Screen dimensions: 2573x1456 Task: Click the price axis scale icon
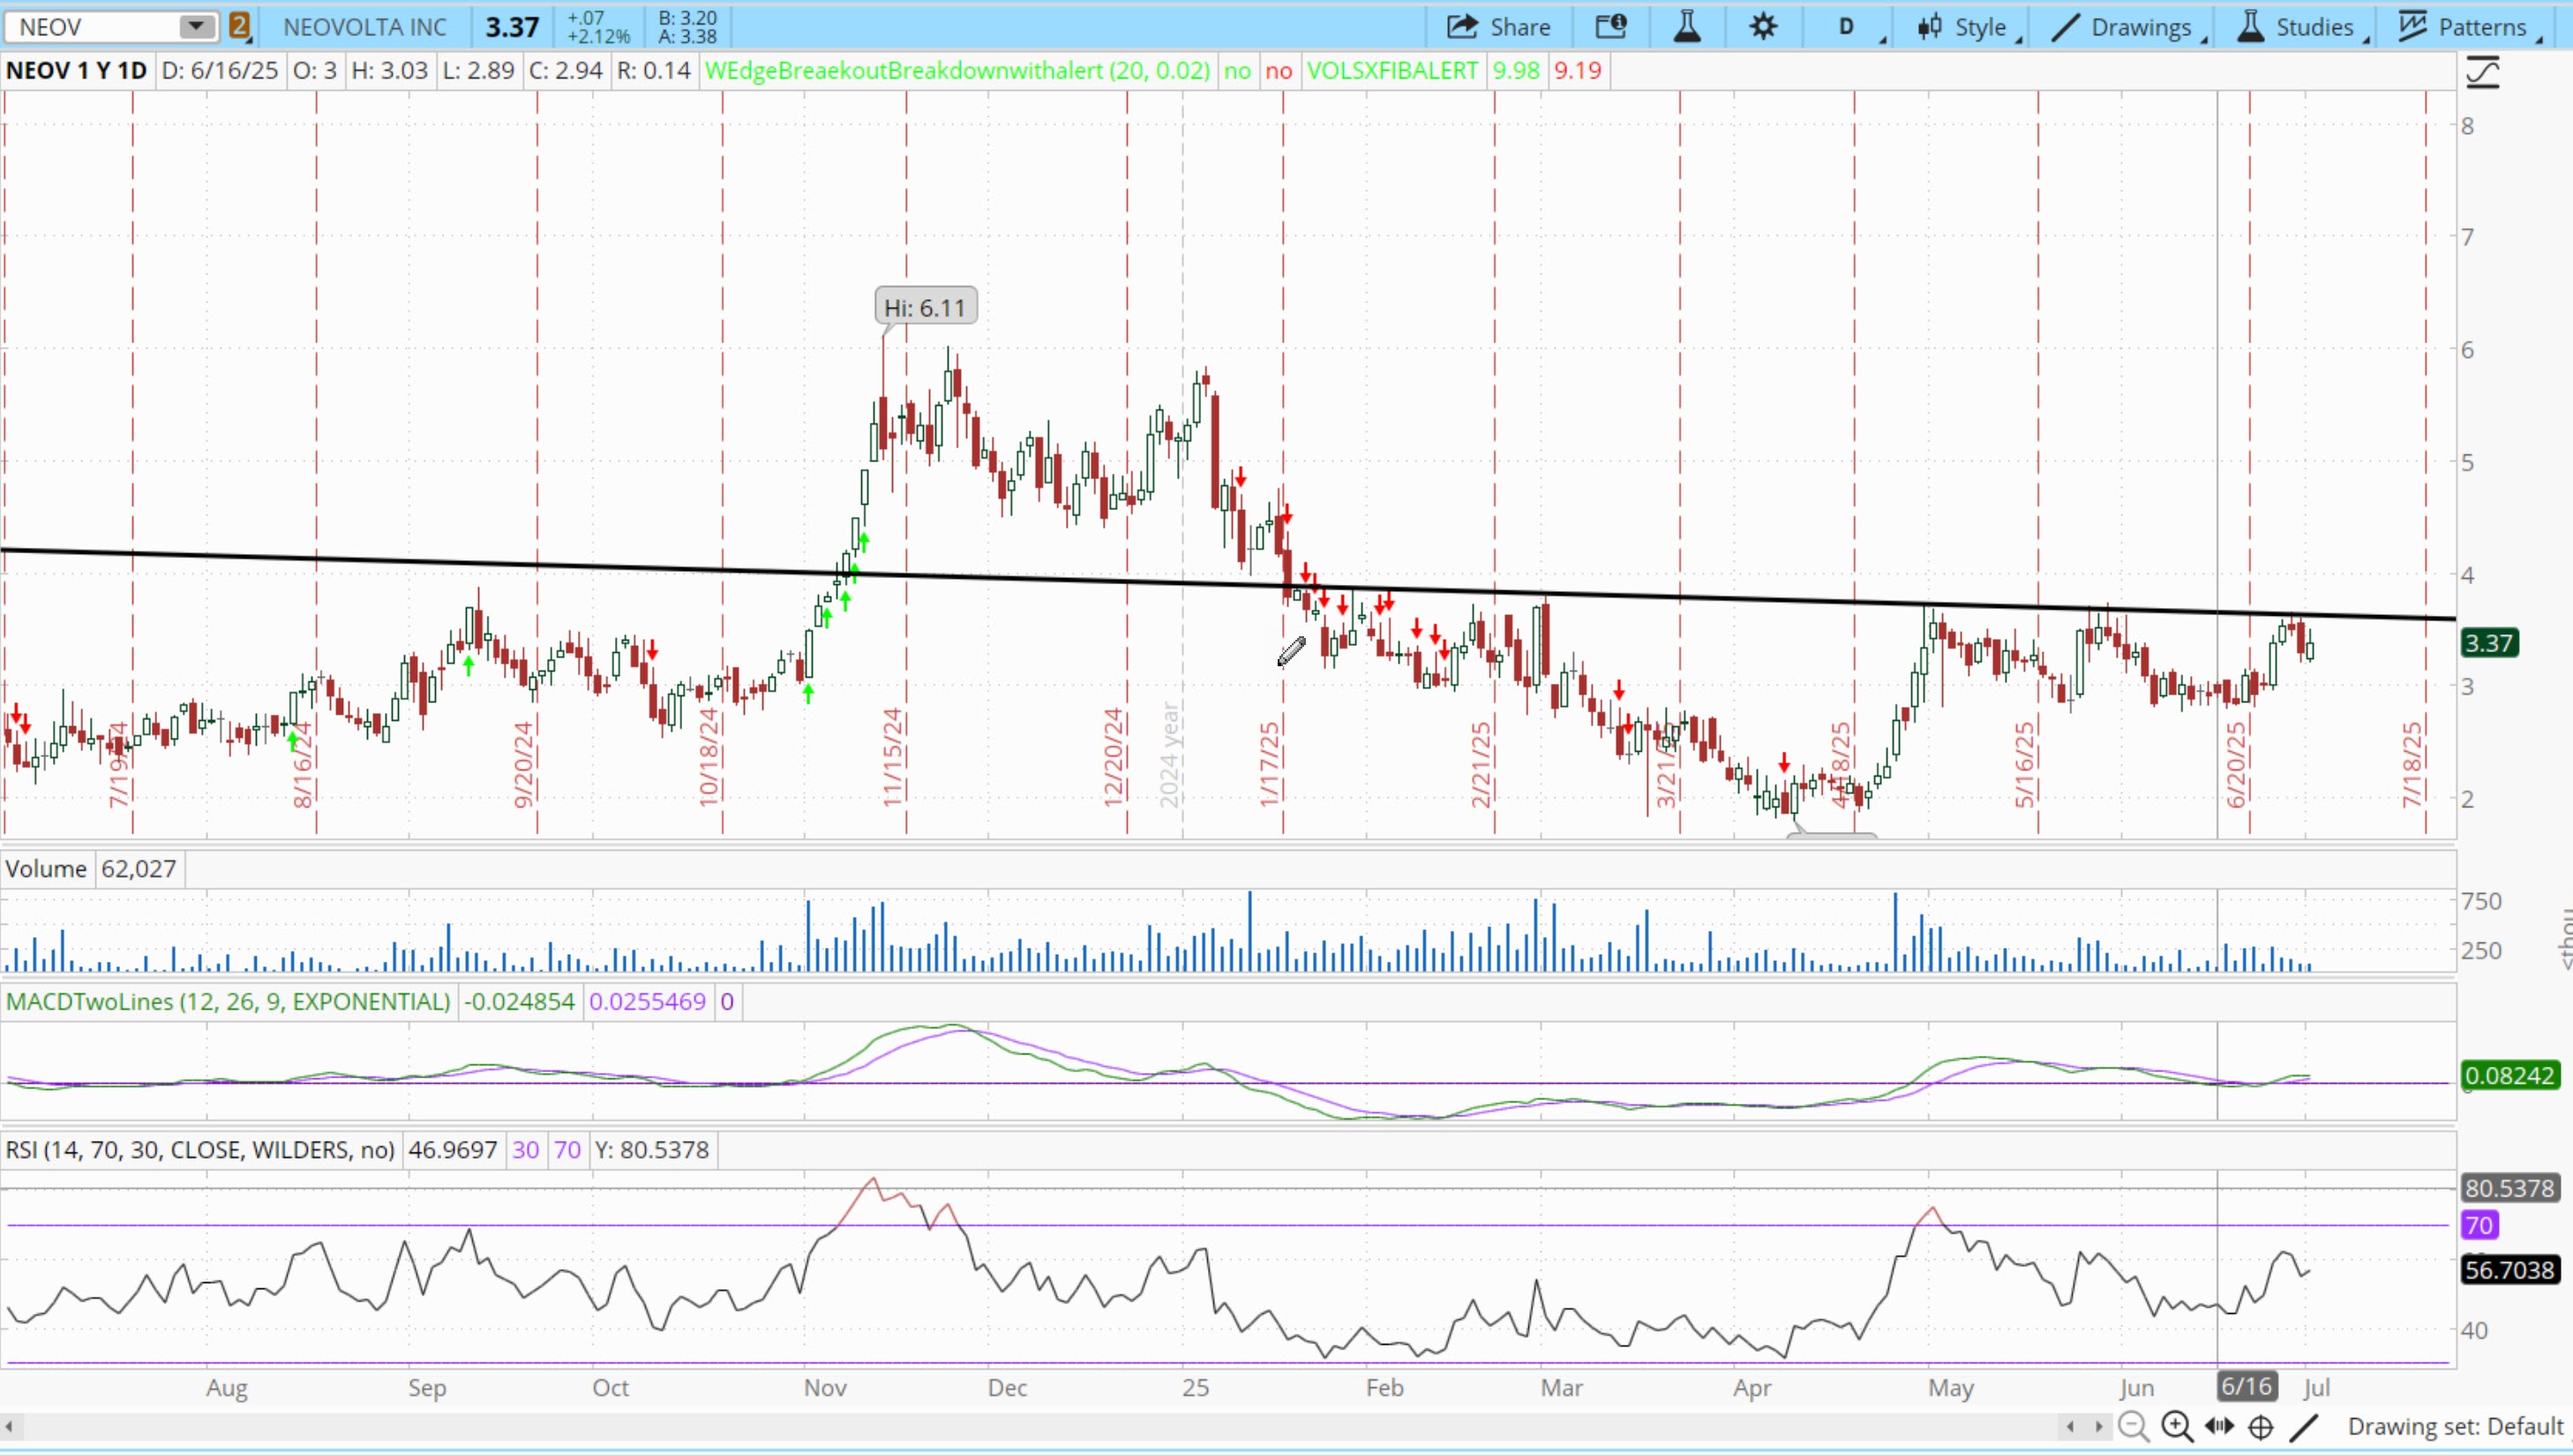coord(2483,72)
